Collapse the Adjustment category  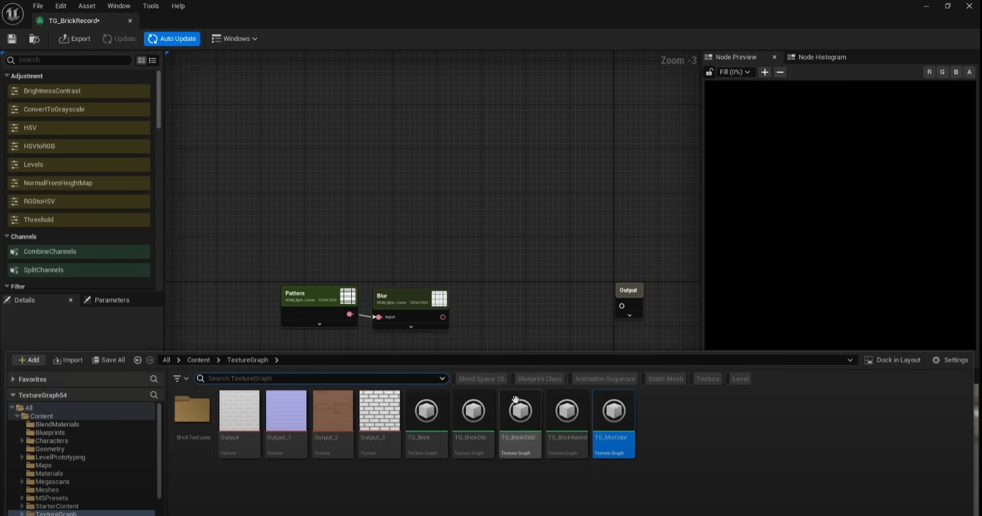pos(8,76)
